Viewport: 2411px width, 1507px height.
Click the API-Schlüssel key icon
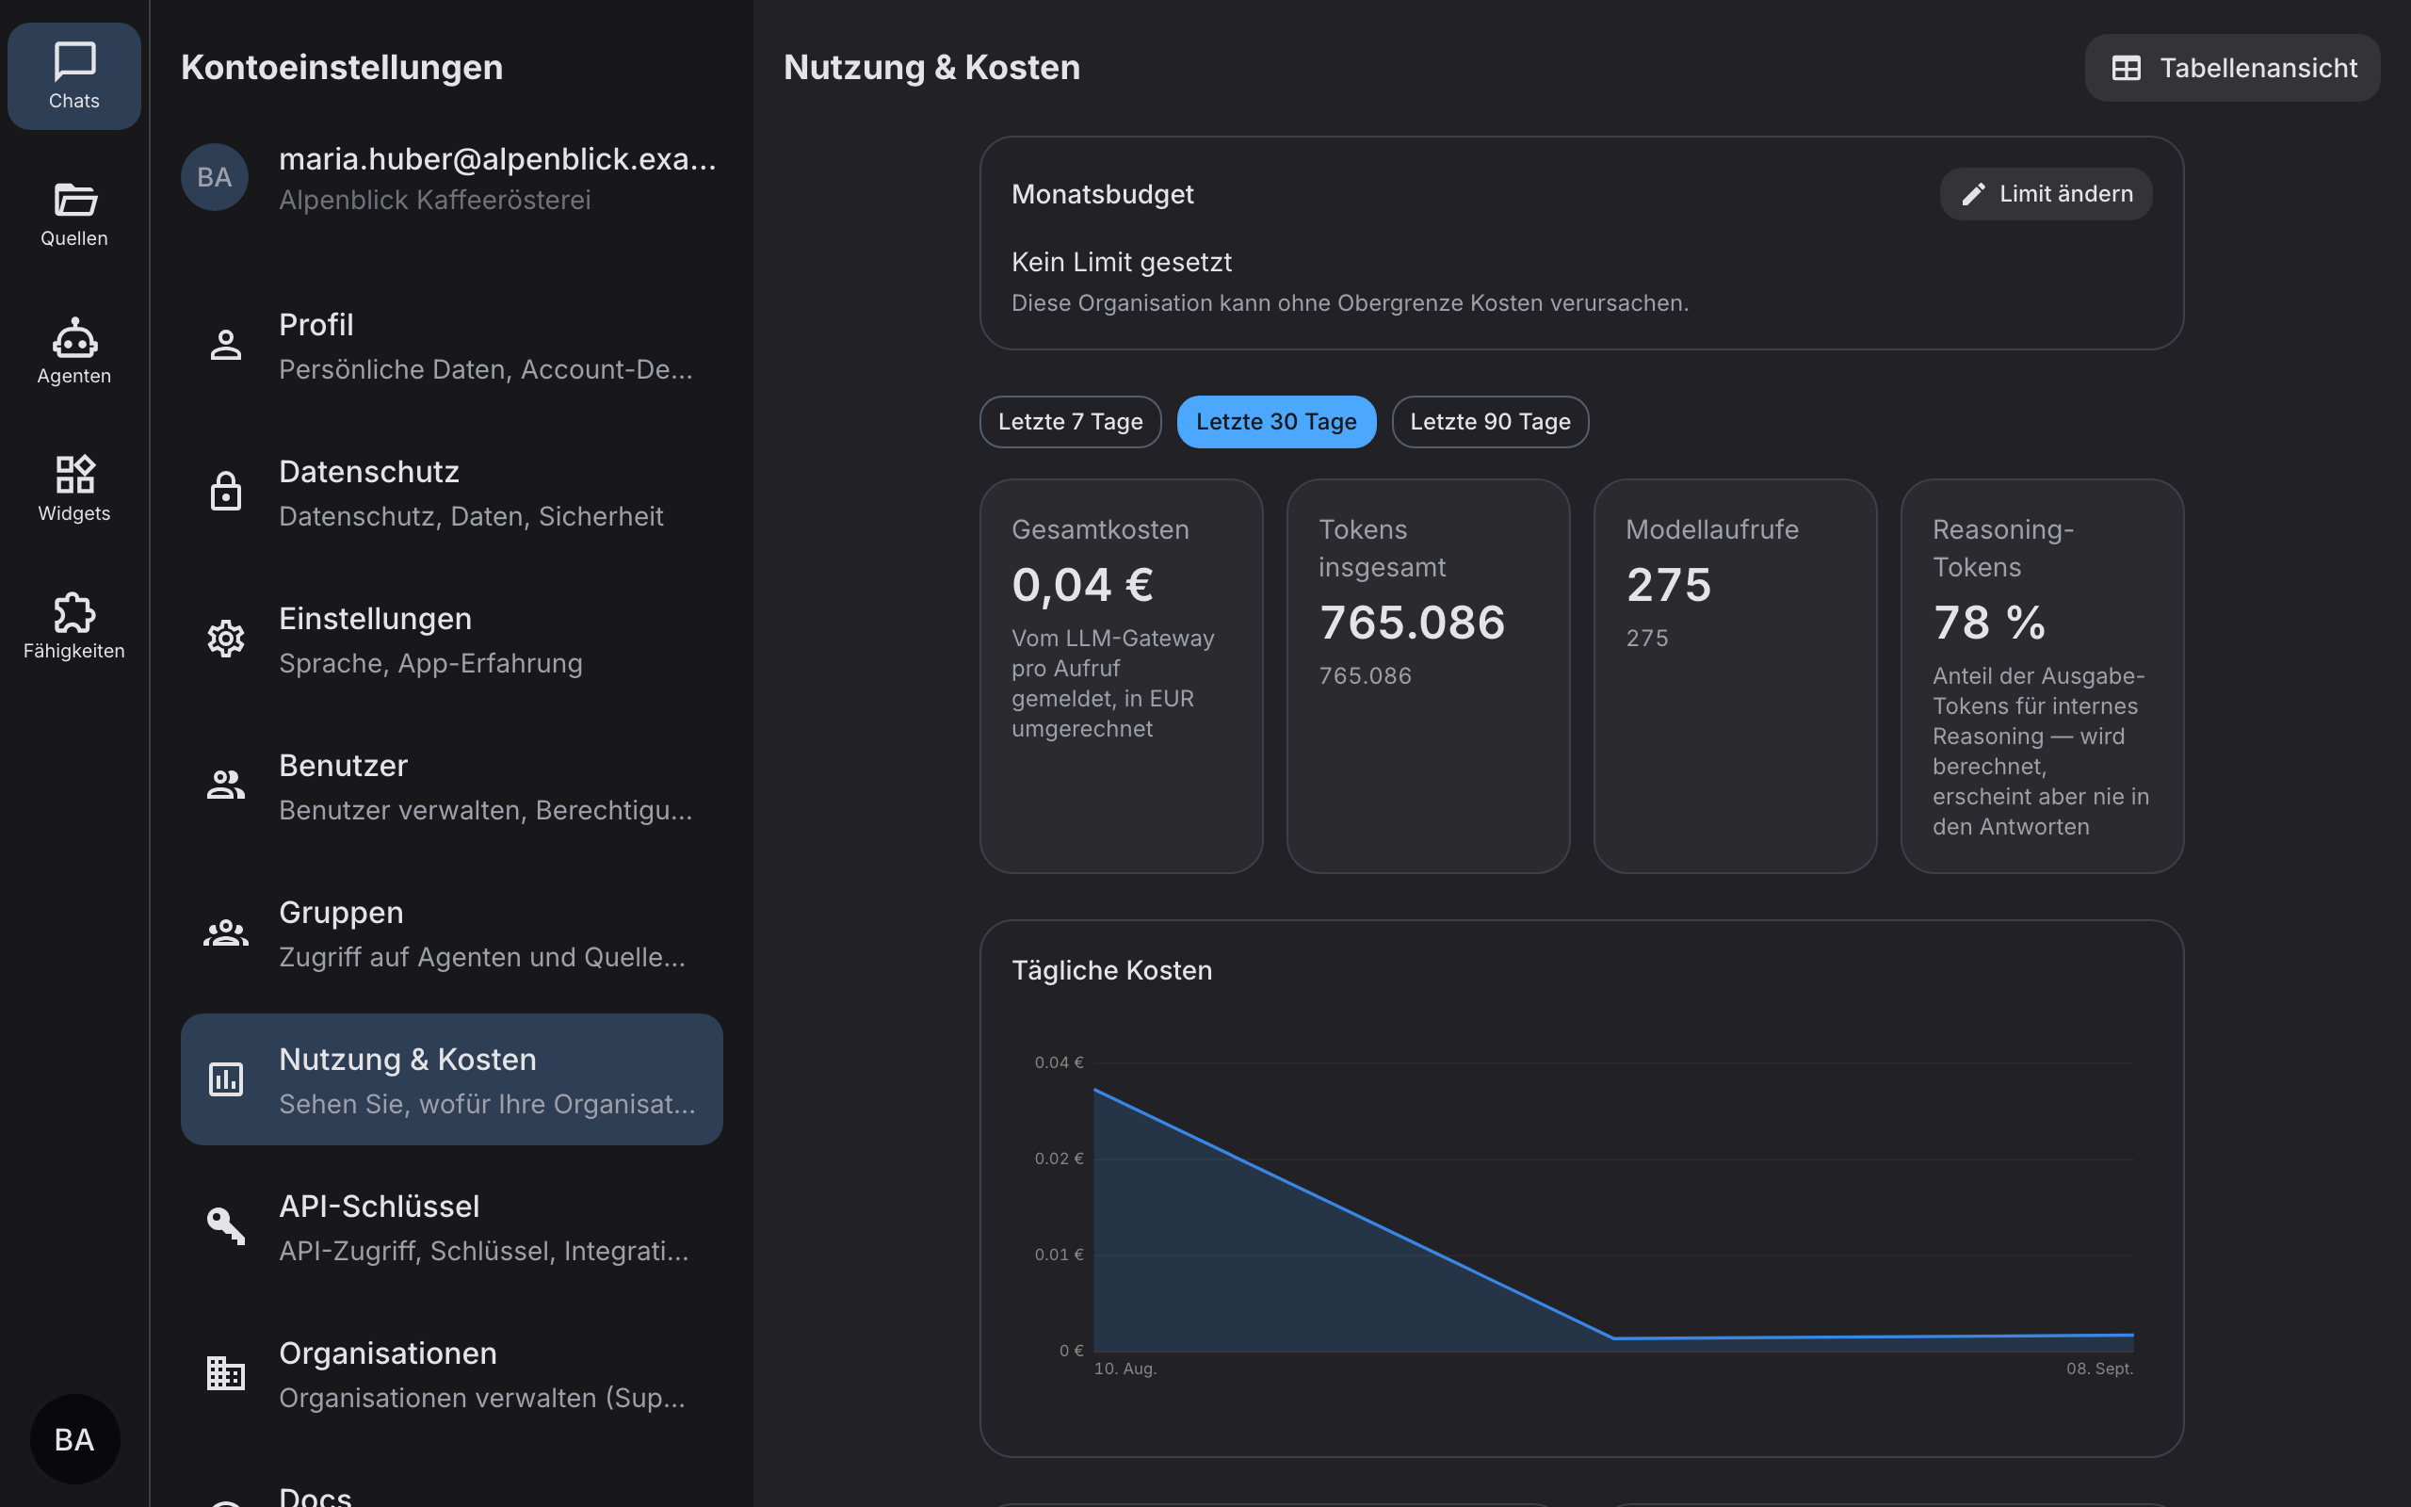pos(226,1225)
